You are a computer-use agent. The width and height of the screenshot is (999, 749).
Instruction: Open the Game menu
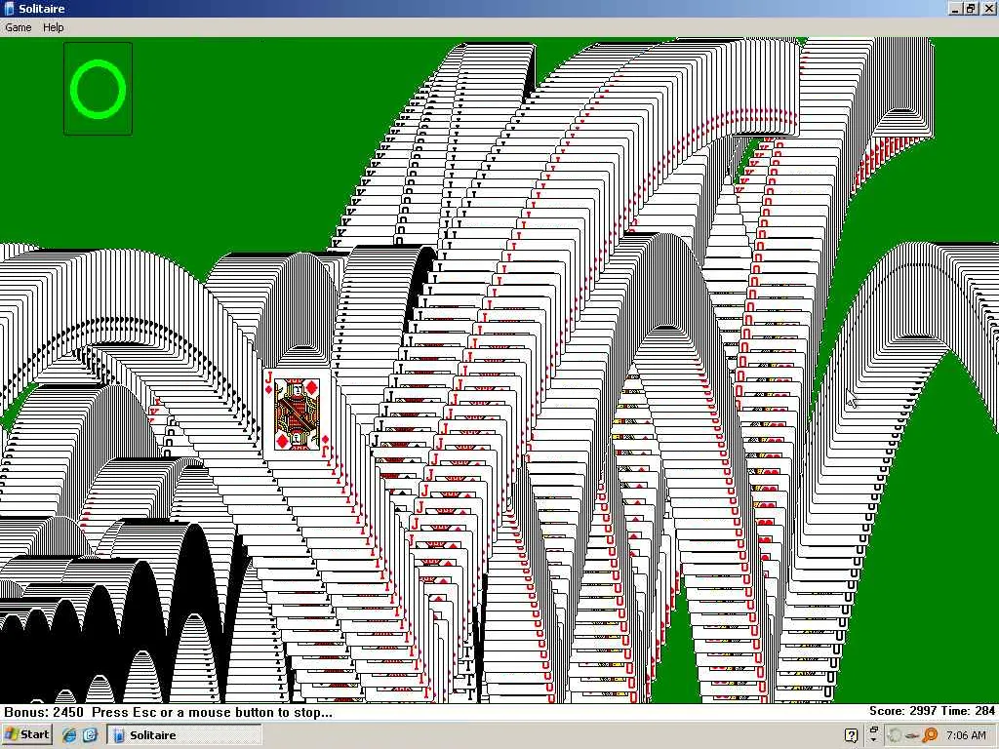click(18, 27)
